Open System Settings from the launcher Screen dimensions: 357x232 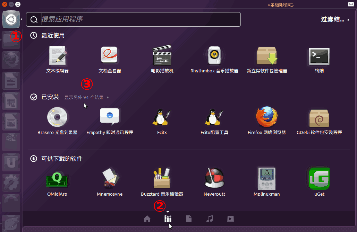(11, 183)
